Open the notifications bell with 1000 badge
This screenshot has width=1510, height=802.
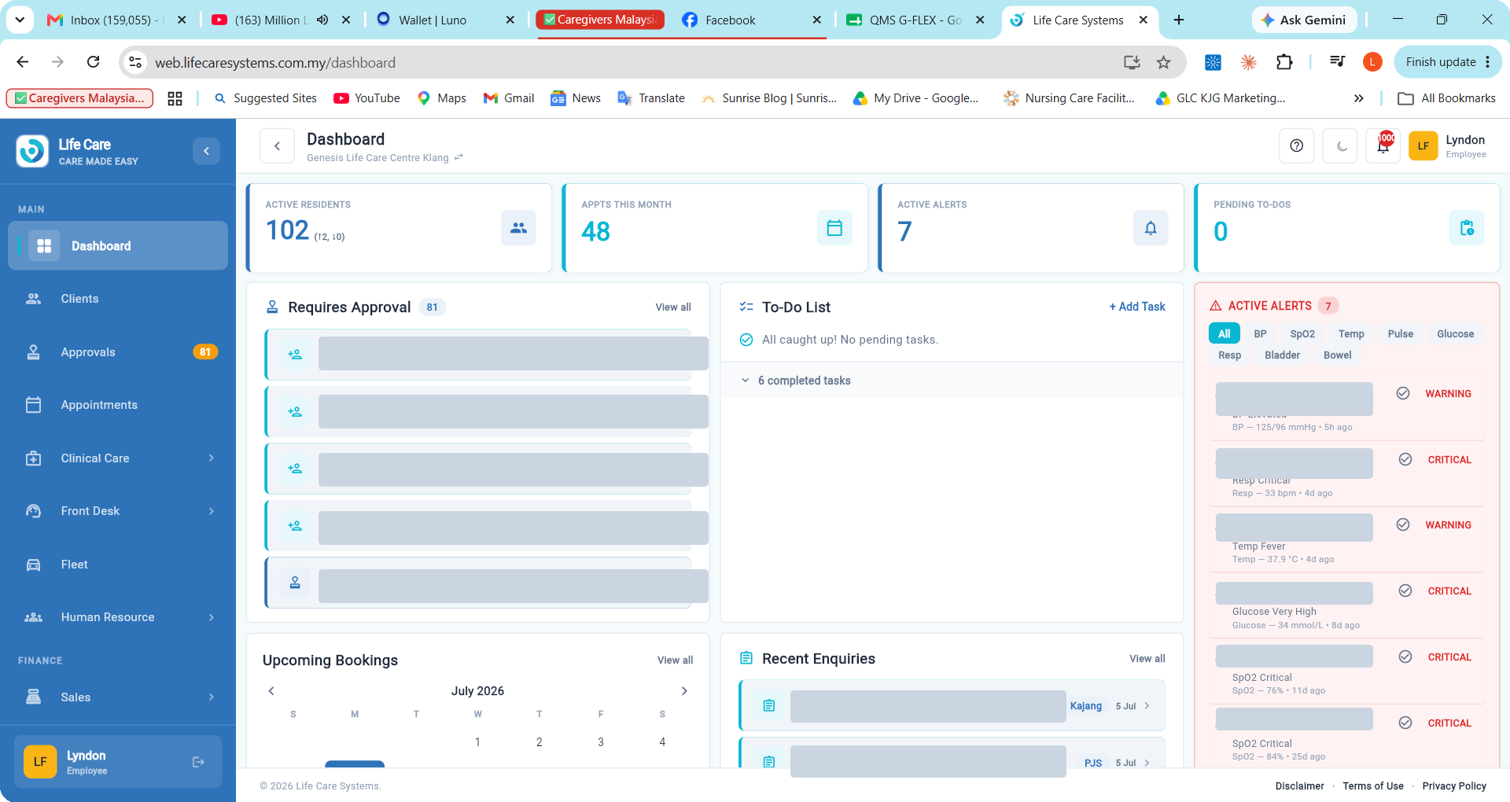(1383, 146)
